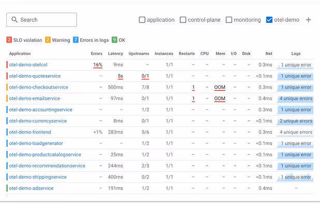Screen dimensions: 320x204
Task: Uncheck the otel-demo category checkbox
Action: 269,20
